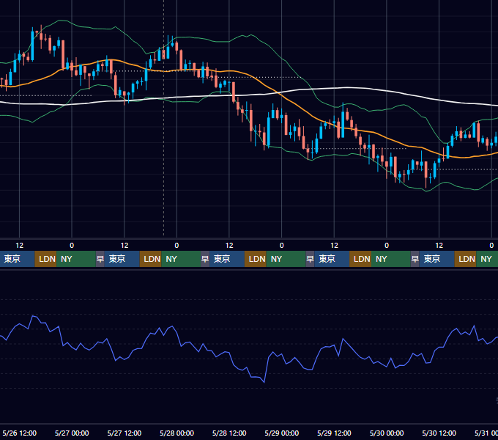The image size is (498, 440).
Task: Click the LDN session block on 5/29
Action: pyautogui.click(x=360, y=259)
